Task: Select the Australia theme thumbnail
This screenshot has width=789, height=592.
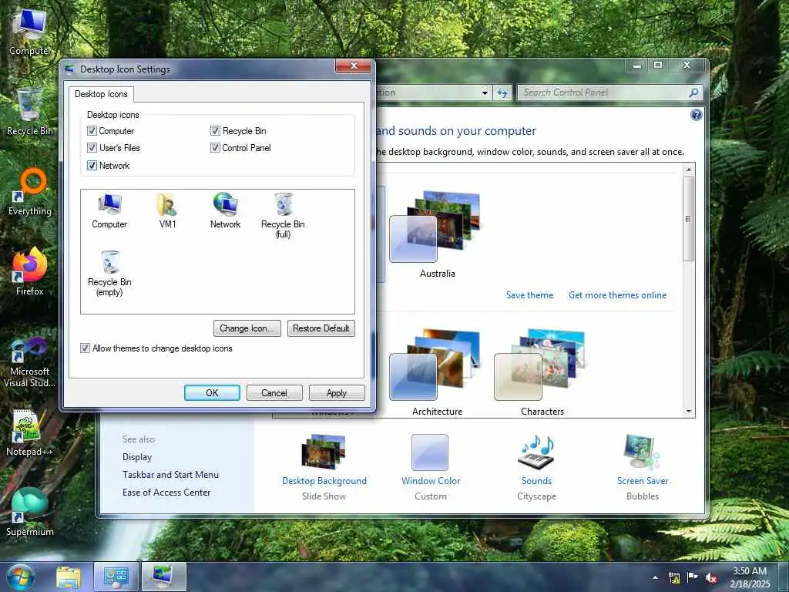Action: pos(437,235)
